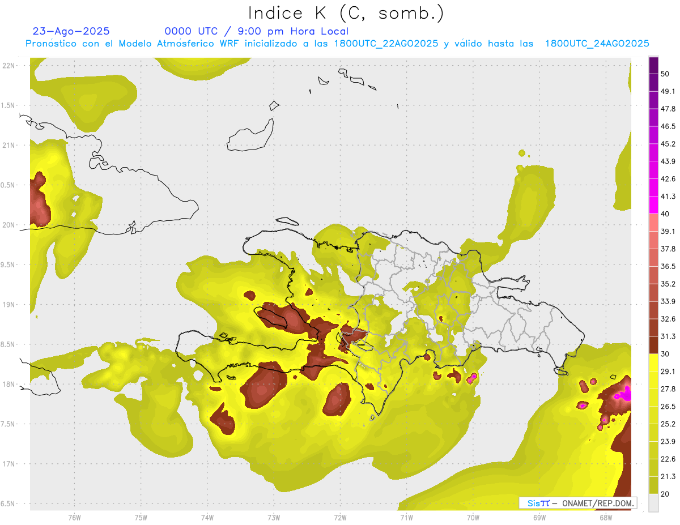Viewport: 680px width, 525px height.
Task: Click the bright yellow swatch just below 30
Action: click(x=653, y=362)
